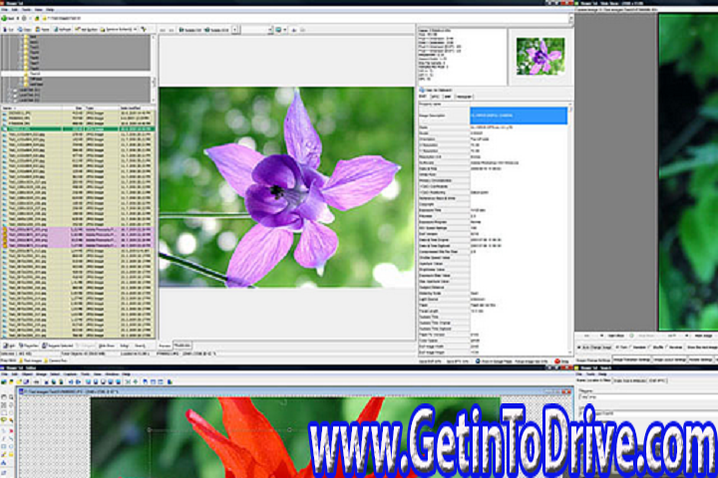Click the Rename toolbar button
Viewport: 718px width, 478px height.
[86, 30]
